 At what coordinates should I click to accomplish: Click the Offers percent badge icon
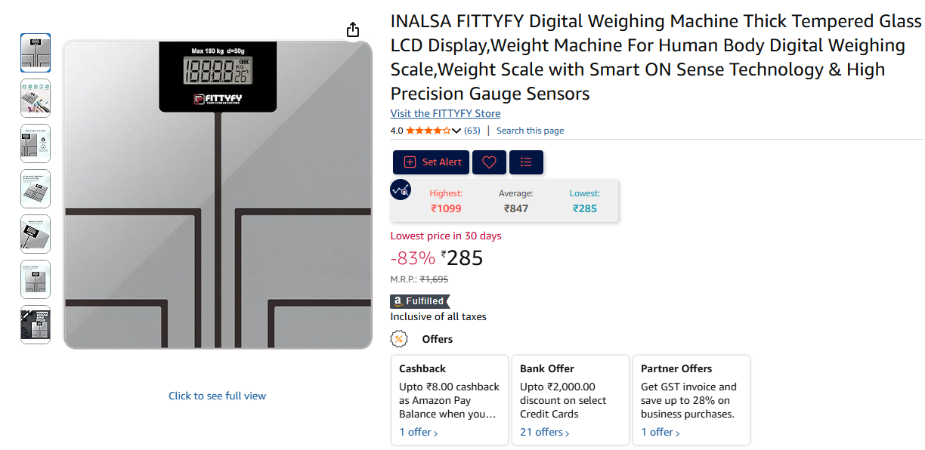(399, 339)
